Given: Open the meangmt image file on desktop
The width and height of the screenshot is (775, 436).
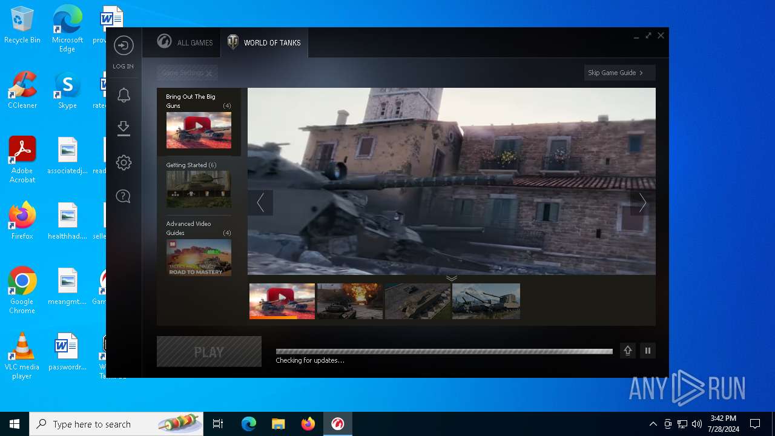Looking at the screenshot, I should click(x=67, y=286).
